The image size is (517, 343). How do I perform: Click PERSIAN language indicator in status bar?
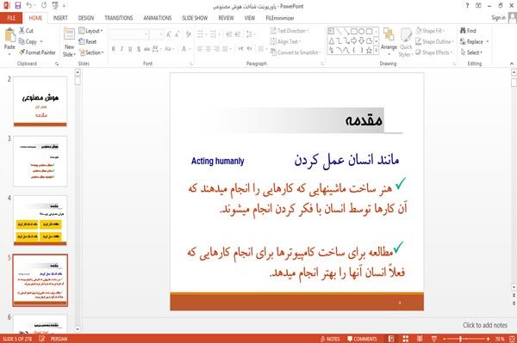[x=59, y=339]
